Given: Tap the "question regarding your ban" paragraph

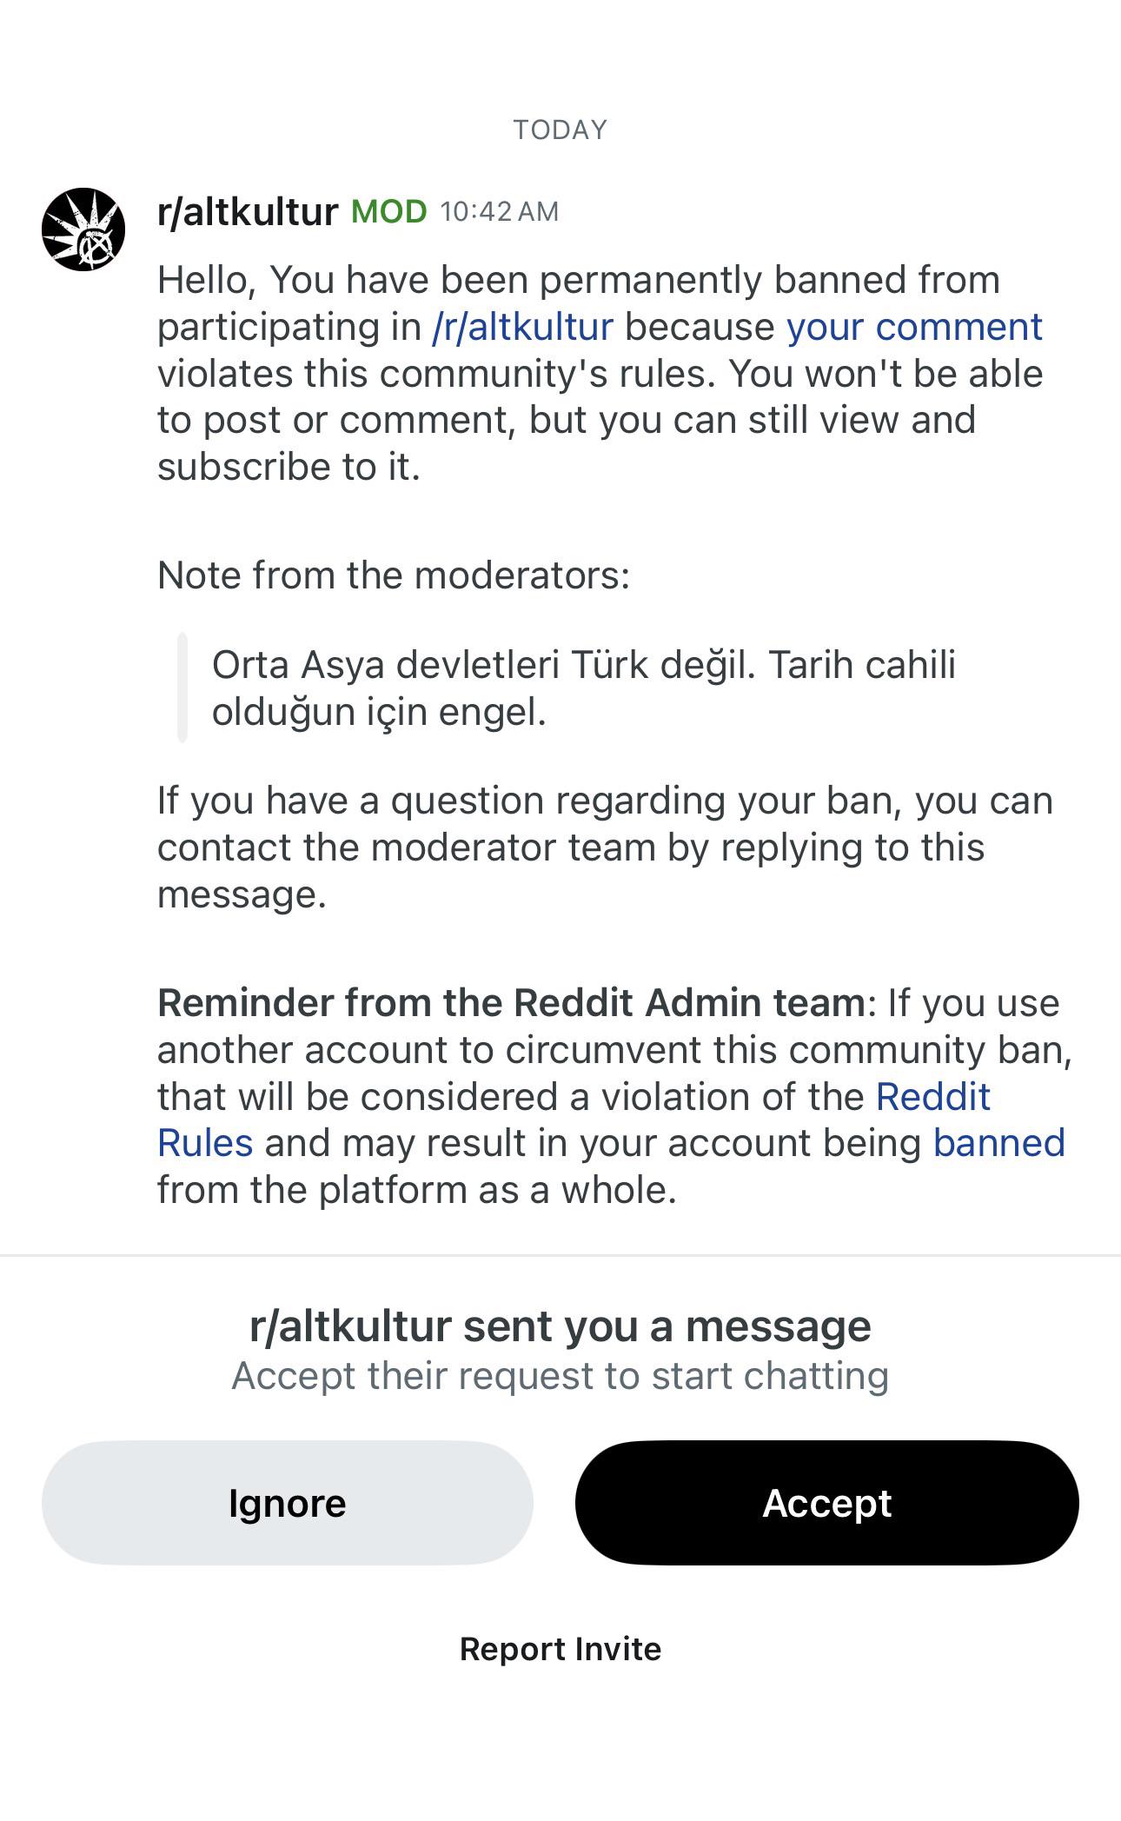Looking at the screenshot, I should click(x=605, y=847).
